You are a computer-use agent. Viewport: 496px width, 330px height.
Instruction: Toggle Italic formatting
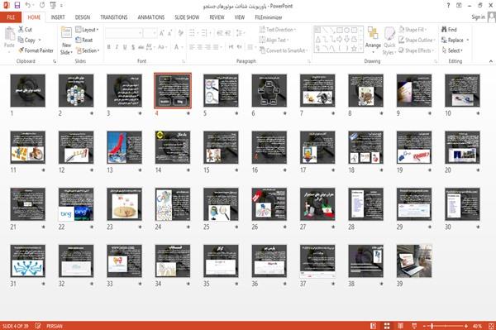point(117,47)
